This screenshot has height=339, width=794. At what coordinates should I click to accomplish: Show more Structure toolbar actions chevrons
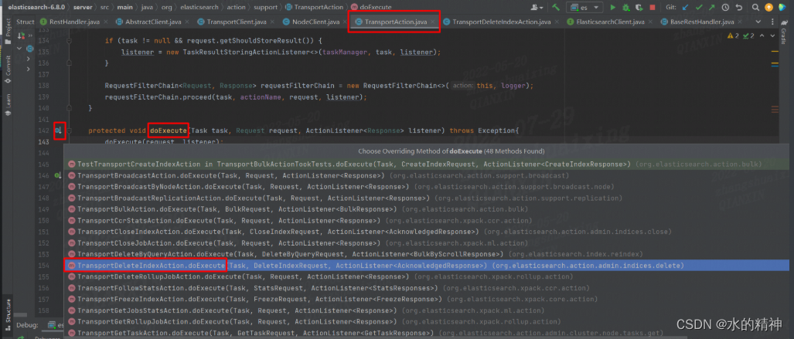pyautogui.click(x=30, y=36)
